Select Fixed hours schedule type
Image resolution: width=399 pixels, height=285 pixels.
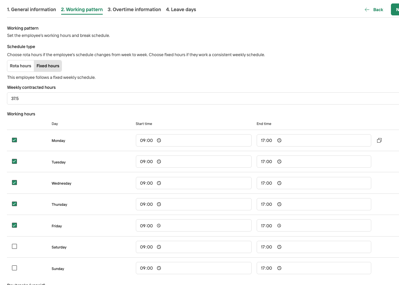(x=48, y=66)
